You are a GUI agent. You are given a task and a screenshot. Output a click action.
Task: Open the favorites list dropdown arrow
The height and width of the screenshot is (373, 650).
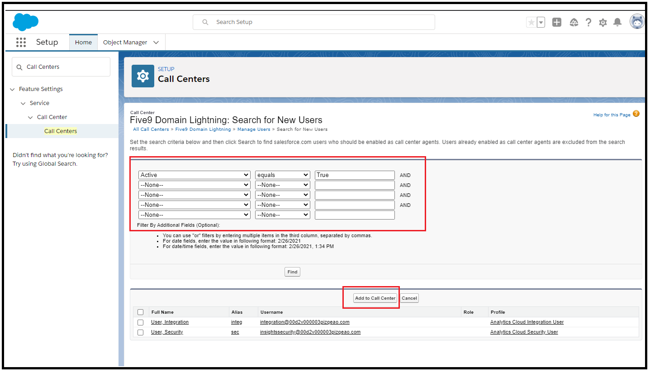(541, 22)
